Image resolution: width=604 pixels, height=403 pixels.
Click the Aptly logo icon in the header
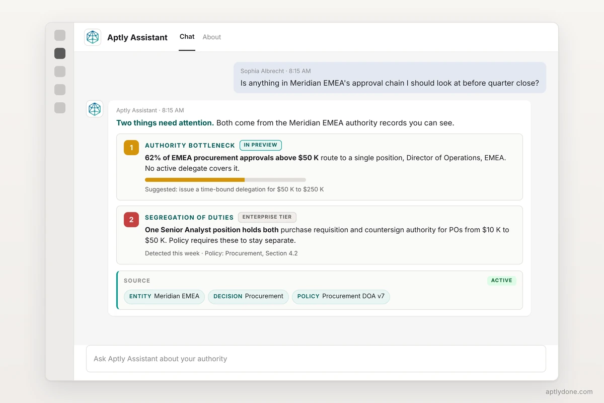click(93, 37)
